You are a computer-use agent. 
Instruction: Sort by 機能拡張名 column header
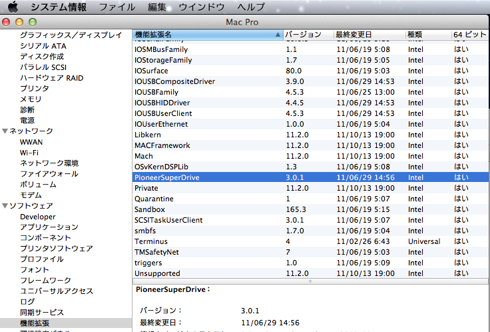coord(208,35)
